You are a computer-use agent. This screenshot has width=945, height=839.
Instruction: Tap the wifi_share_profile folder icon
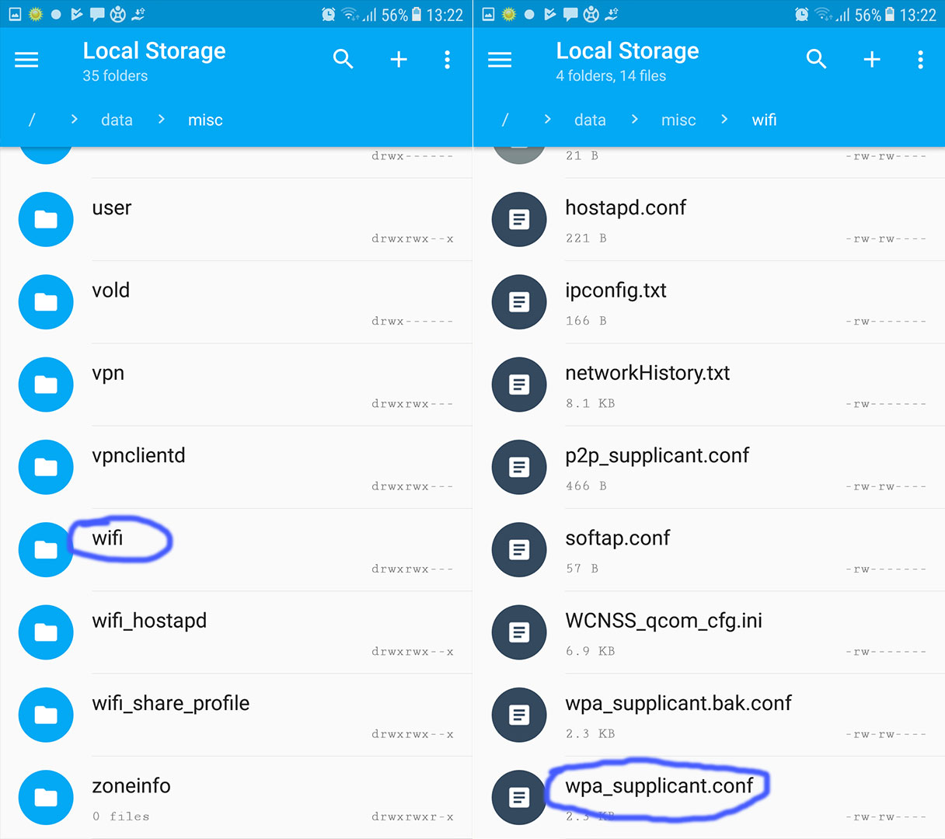pyautogui.click(x=46, y=715)
